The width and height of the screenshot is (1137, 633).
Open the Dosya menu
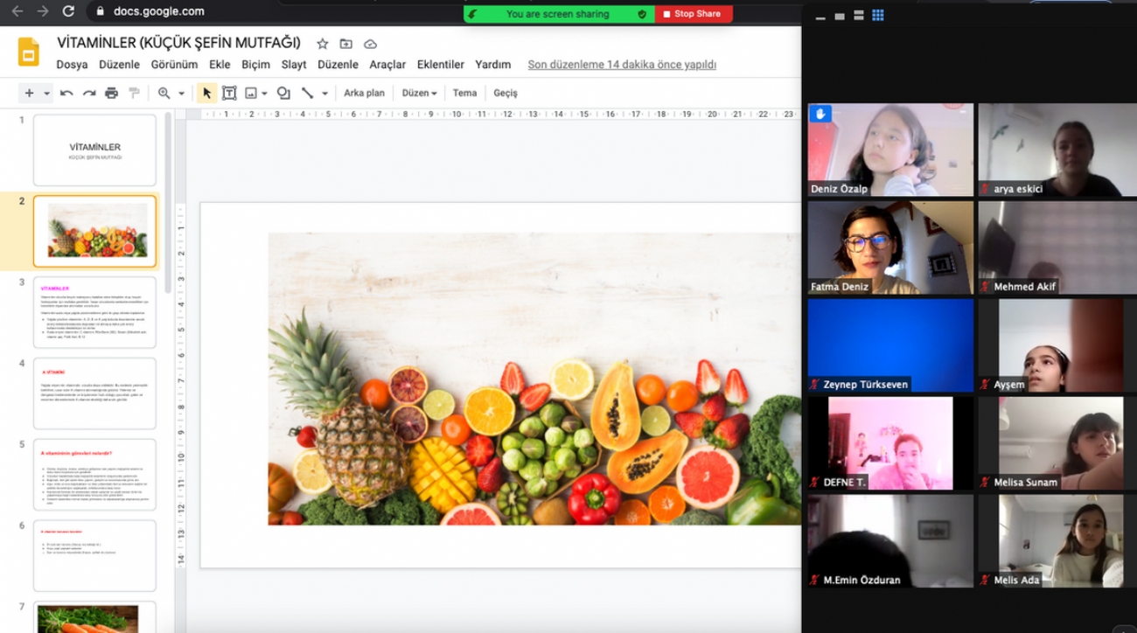click(72, 65)
